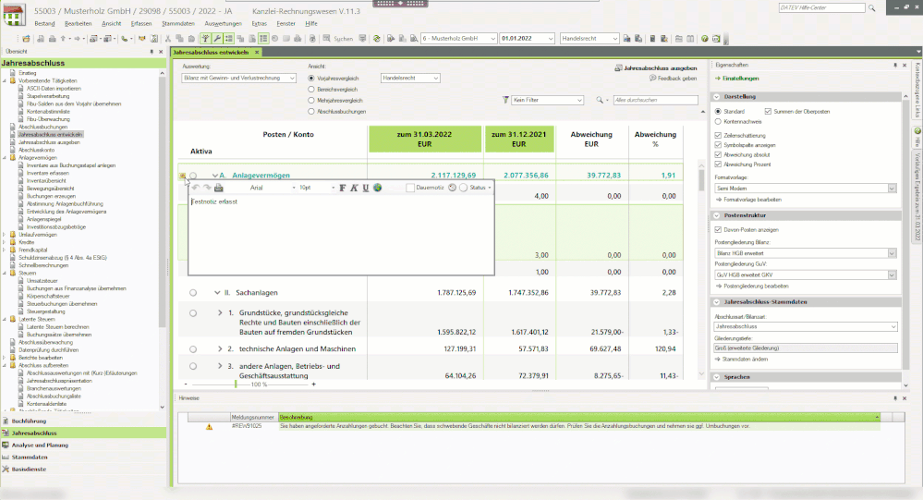Click the green help question mark icon

[x=705, y=39]
